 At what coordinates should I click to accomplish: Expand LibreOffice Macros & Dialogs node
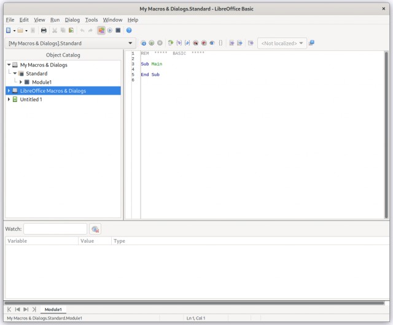pos(9,90)
